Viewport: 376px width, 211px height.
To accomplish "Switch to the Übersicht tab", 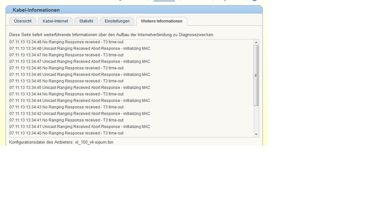I will click(x=23, y=21).
